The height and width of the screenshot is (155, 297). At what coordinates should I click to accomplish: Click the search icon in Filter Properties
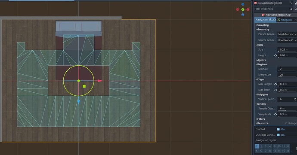291,9
